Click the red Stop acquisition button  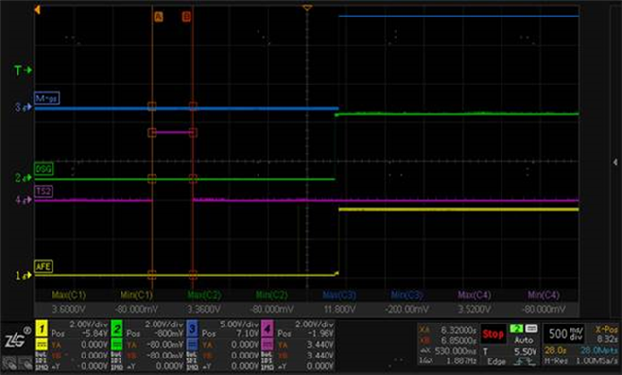coord(493,334)
